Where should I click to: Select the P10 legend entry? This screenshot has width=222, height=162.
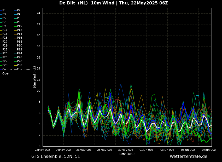(x=19, y=26)
